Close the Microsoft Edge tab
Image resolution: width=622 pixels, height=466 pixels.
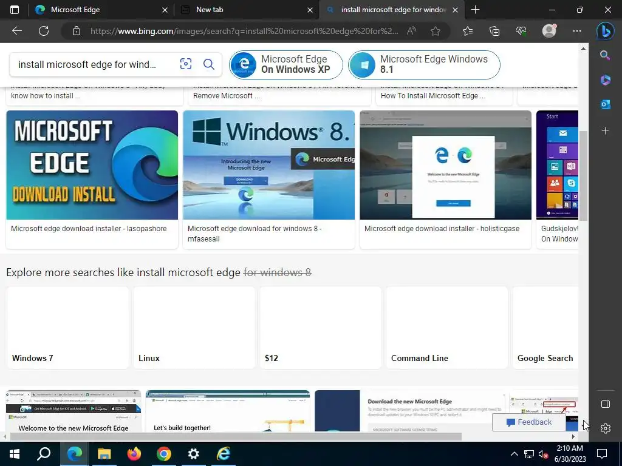pyautogui.click(x=165, y=10)
